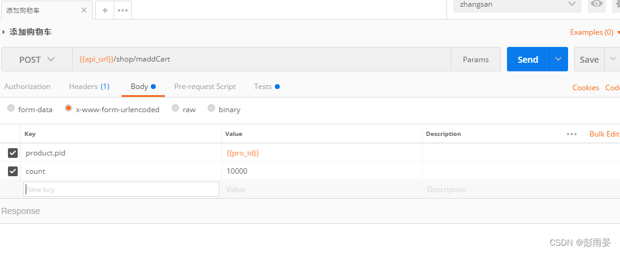Open the table column options ellipsis

pyautogui.click(x=572, y=134)
